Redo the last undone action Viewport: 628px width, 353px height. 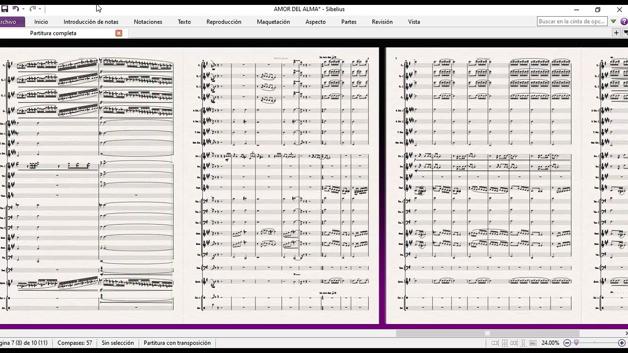pyautogui.click(x=32, y=9)
